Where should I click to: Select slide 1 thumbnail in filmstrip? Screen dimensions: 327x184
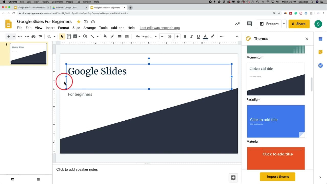click(x=28, y=53)
